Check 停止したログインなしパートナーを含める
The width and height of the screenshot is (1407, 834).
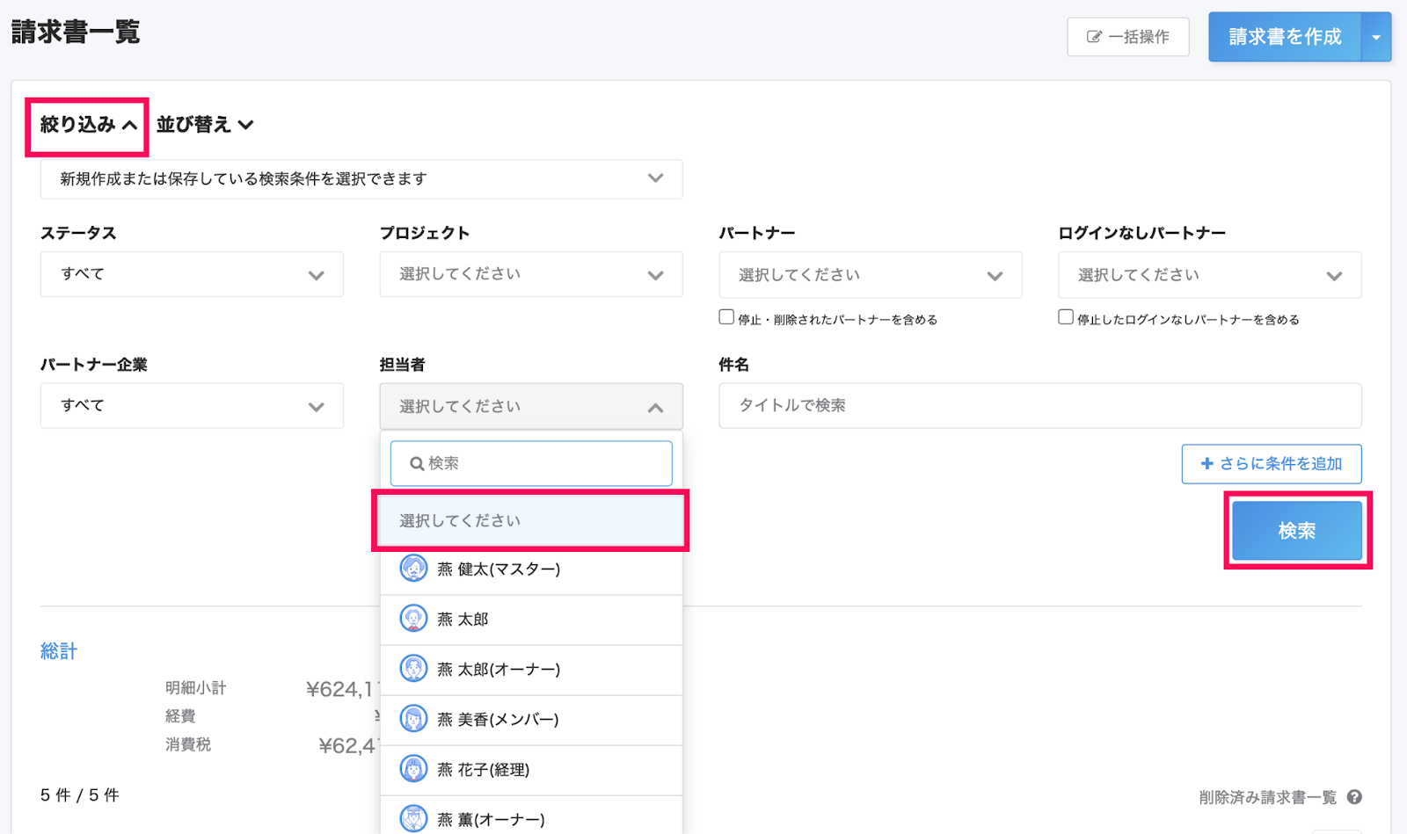click(1066, 317)
